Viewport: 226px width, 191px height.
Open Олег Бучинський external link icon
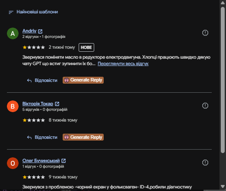tap(64, 161)
